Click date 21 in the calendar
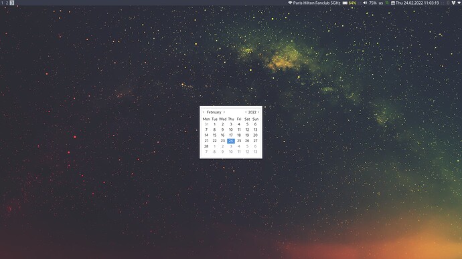The image size is (462, 259). click(206, 141)
